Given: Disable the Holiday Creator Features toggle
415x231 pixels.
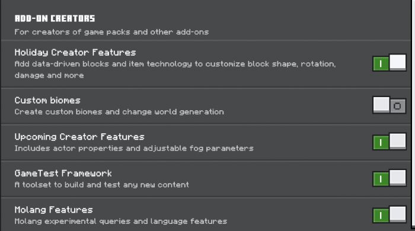Looking at the screenshot, I should (389, 63).
